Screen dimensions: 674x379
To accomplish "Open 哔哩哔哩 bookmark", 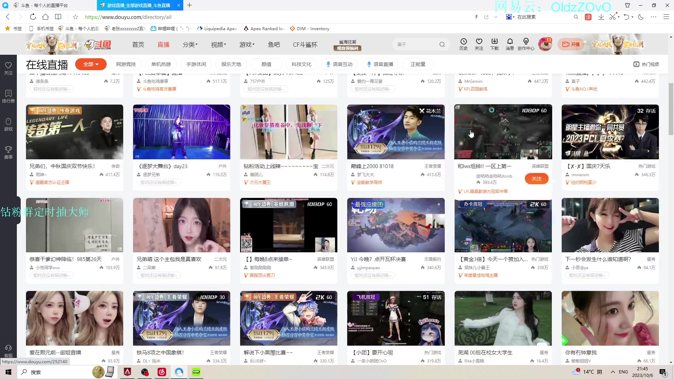I will click(x=171, y=29).
